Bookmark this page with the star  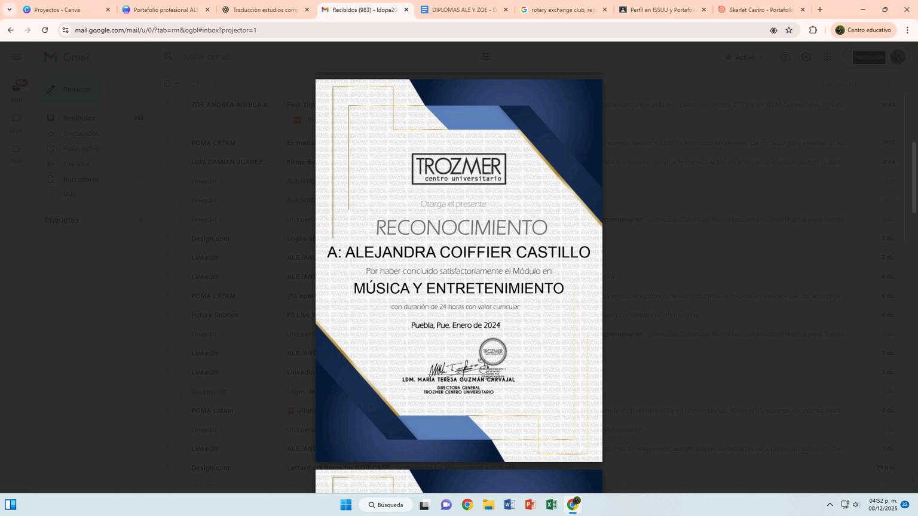click(789, 30)
